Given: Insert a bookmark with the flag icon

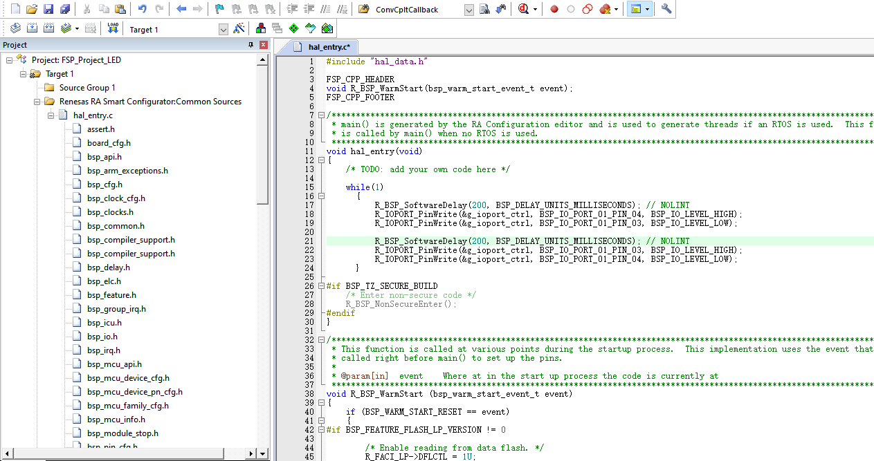Looking at the screenshot, I should point(219,10).
